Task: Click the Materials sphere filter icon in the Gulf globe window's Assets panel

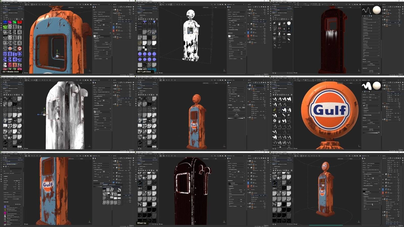Action: point(273,95)
